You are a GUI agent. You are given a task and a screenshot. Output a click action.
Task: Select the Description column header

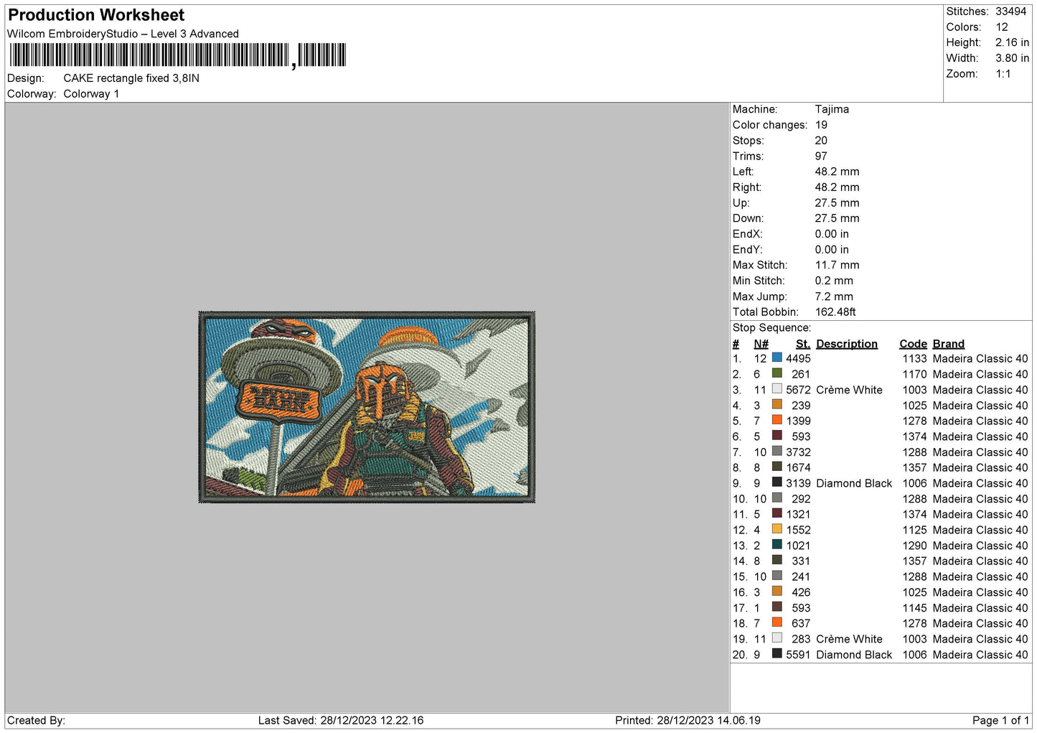[x=847, y=344]
